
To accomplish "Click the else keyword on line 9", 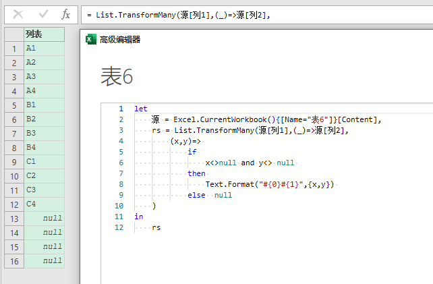I will 196,195.
